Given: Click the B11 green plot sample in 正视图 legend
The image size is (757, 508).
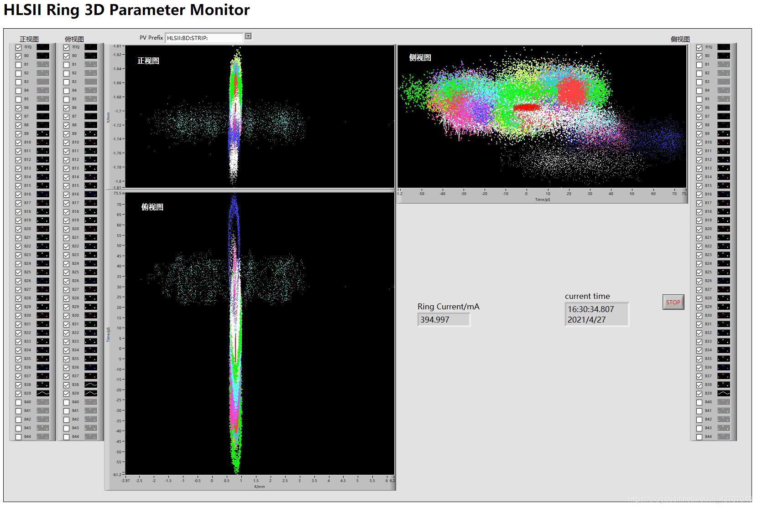Looking at the screenshot, I should tap(43, 151).
